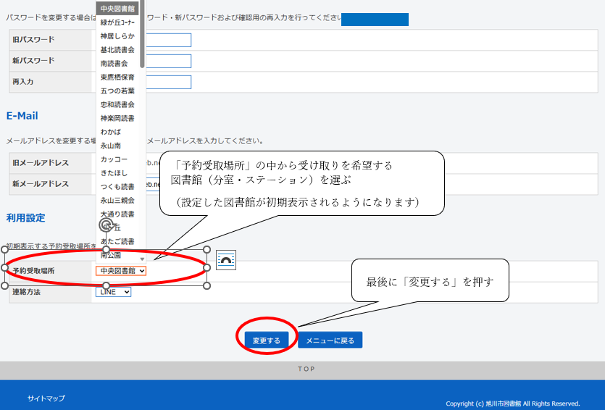Pick 永山南 from the pickup location list
The height and width of the screenshot is (410, 605).
pos(111,146)
